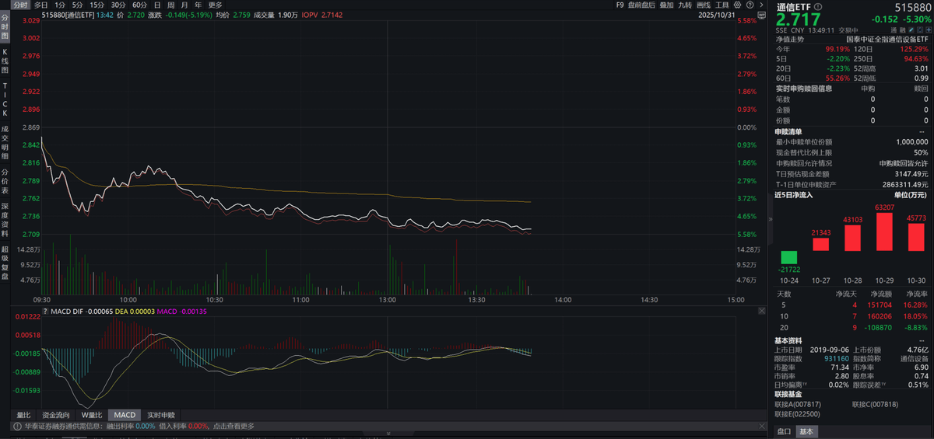The image size is (934, 439).
Task: Click the MACD indicator help icon
Action: coord(46,311)
